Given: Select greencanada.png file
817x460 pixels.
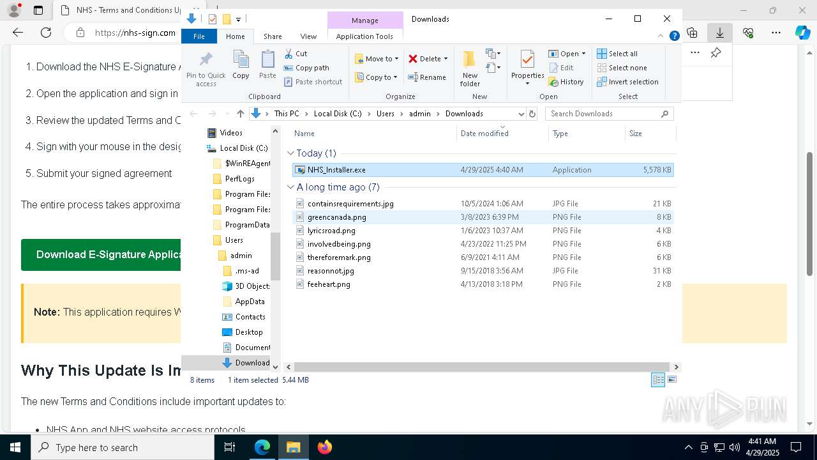Looking at the screenshot, I should point(483,217).
